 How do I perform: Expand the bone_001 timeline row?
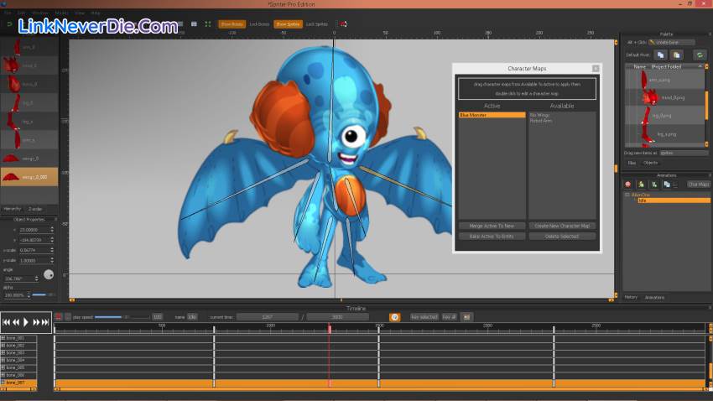3,337
